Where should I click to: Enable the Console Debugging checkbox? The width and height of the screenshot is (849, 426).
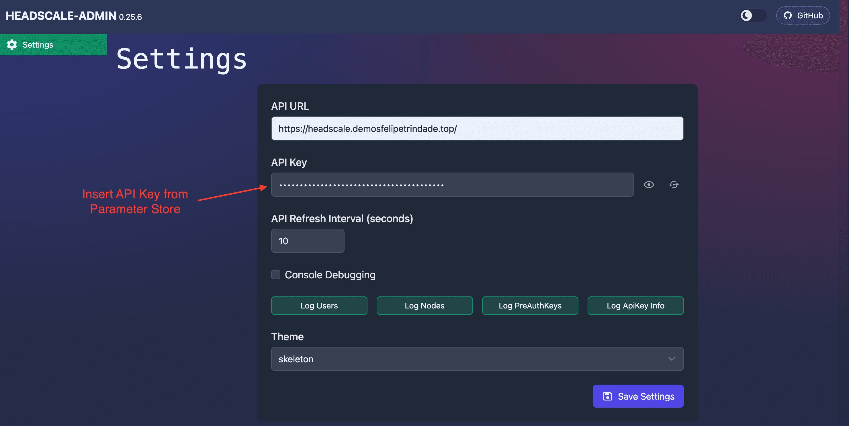275,275
